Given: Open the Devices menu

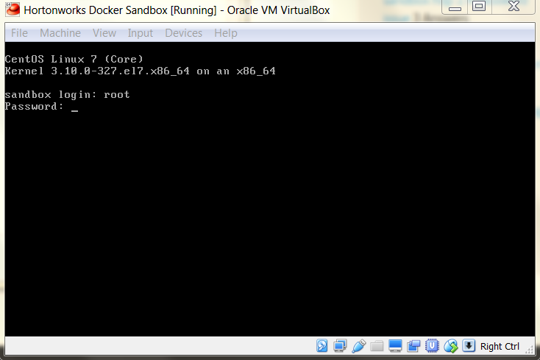Looking at the screenshot, I should (184, 33).
